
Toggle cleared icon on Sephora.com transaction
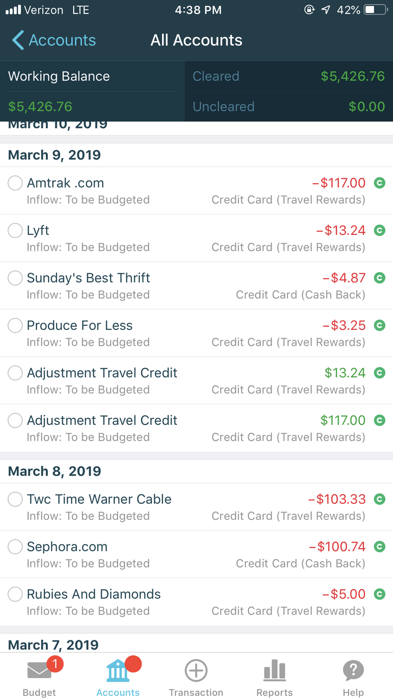point(380,547)
